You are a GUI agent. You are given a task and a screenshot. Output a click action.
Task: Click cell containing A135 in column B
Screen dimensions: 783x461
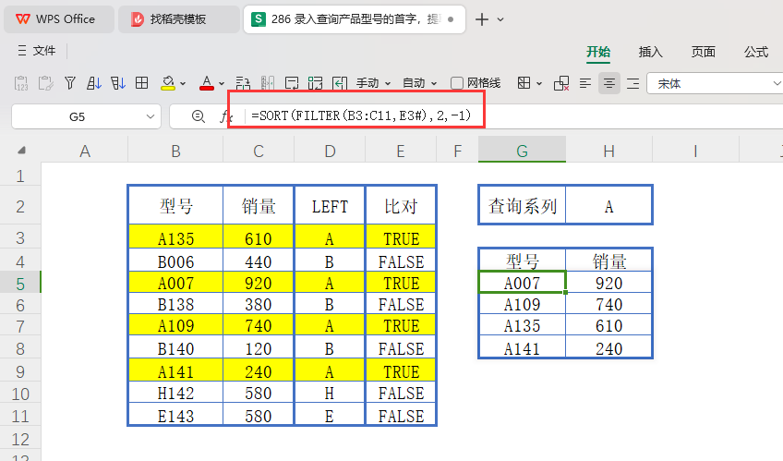[x=175, y=238]
